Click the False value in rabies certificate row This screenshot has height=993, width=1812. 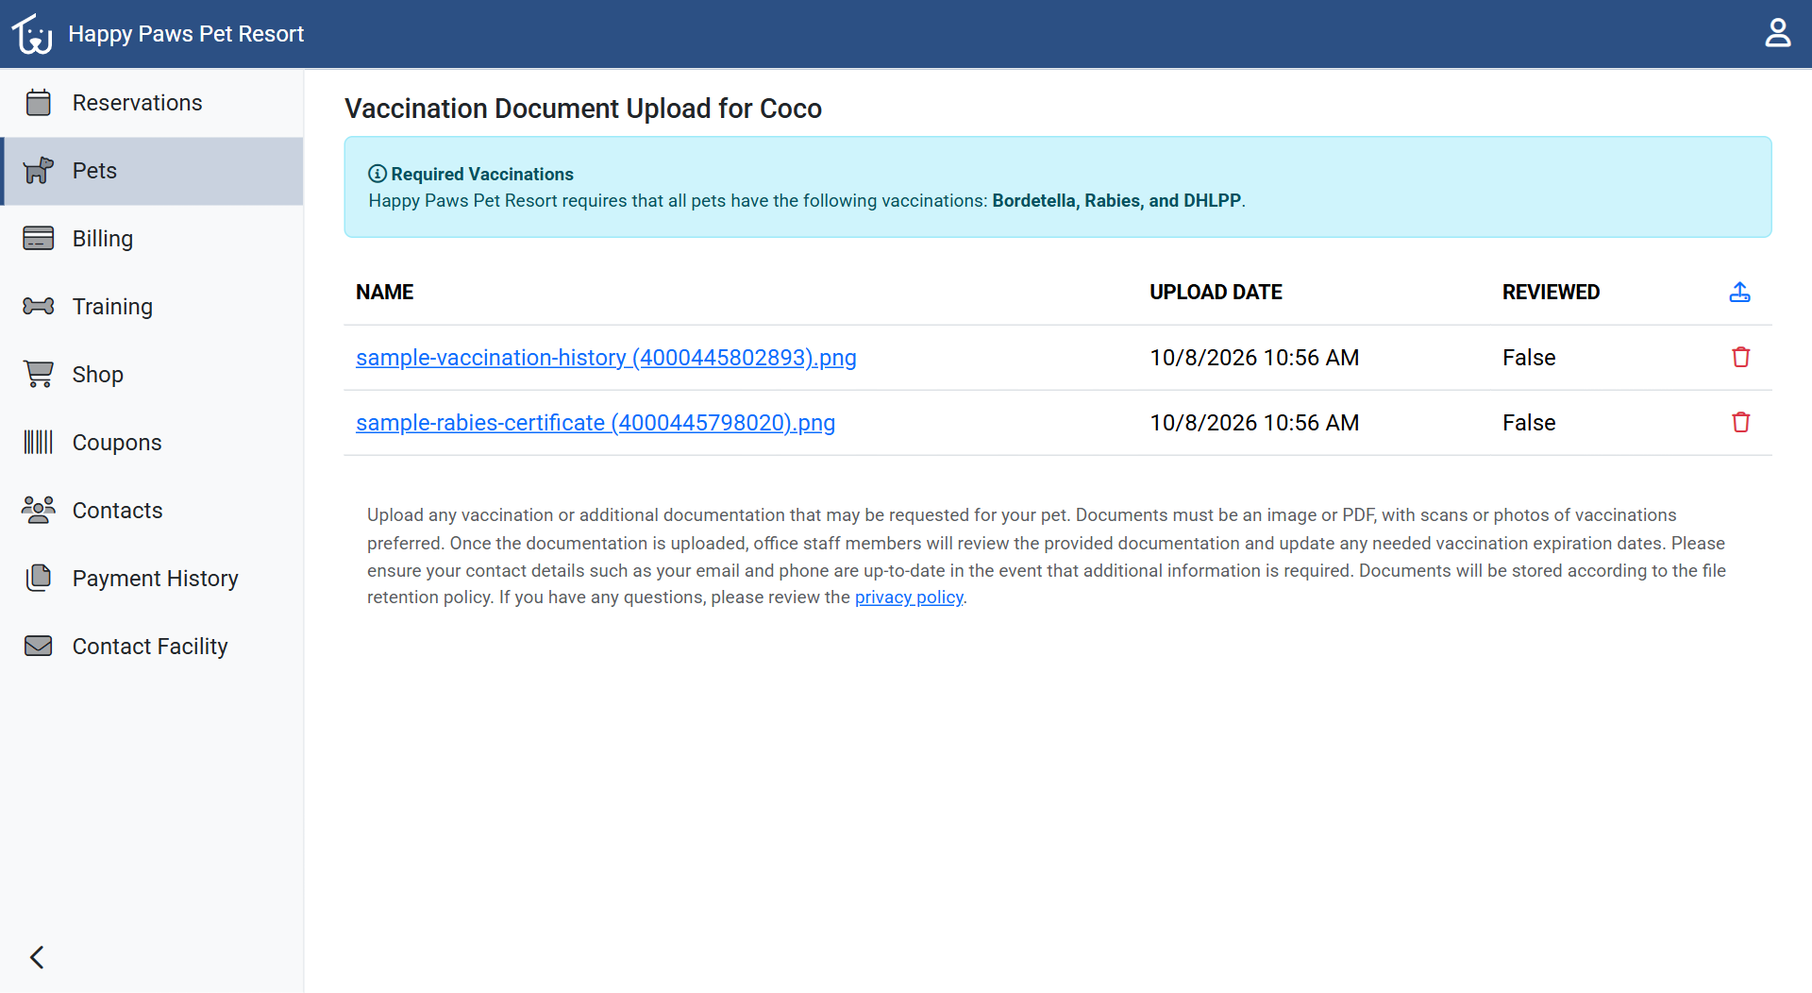coord(1529,423)
